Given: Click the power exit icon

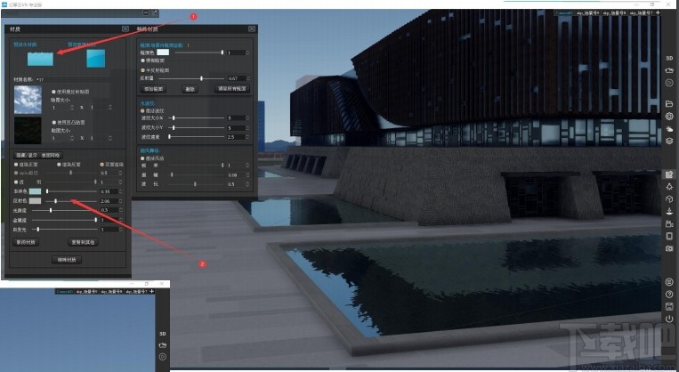Looking at the screenshot, I should (x=669, y=319).
